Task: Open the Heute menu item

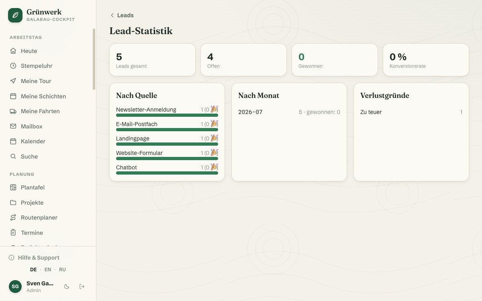Action: pyautogui.click(x=48, y=51)
